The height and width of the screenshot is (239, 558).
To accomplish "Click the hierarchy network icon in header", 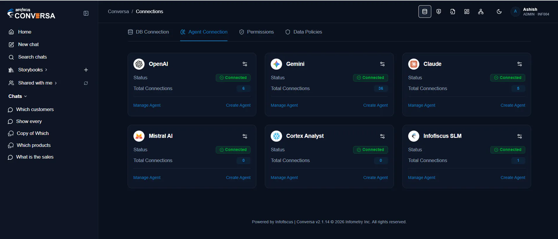I will pyautogui.click(x=481, y=12).
